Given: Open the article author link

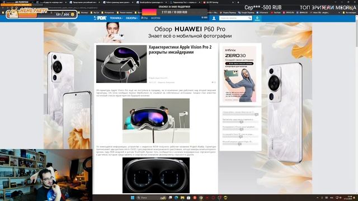Looking at the screenshot, I should pos(166,83).
